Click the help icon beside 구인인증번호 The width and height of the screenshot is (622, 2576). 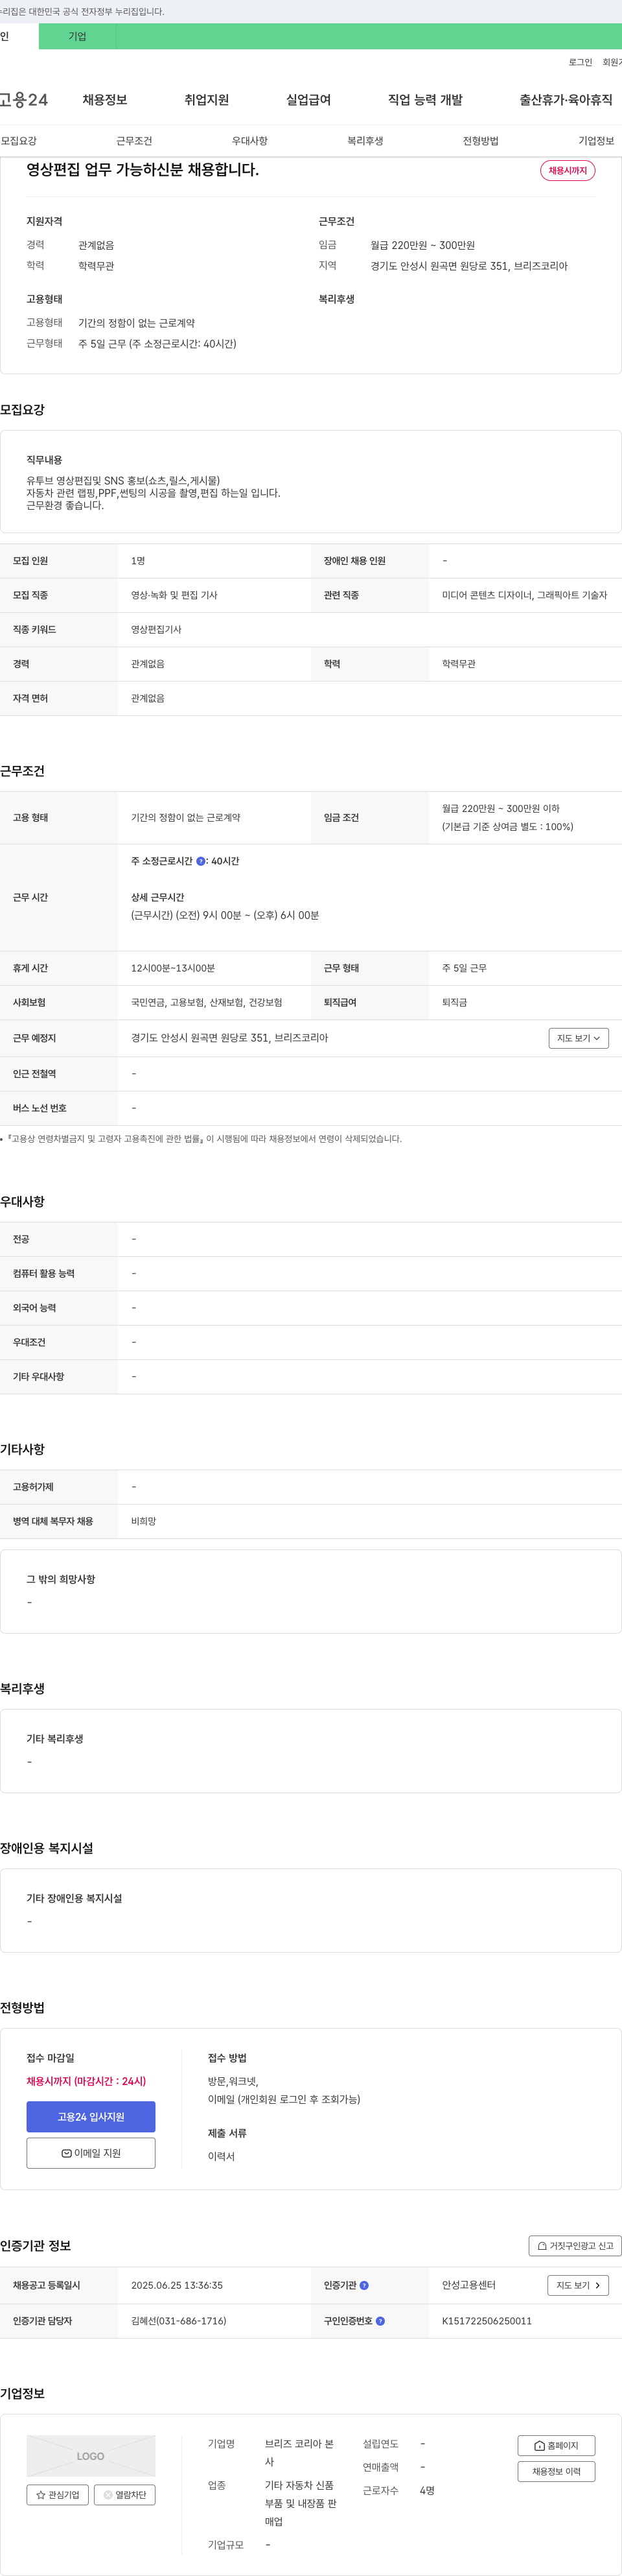[380, 2321]
